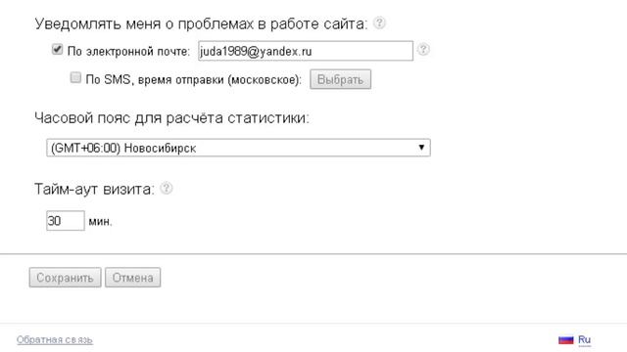Viewport: 627px width, 352px height.
Task: Click the Тайм-аут визита heading text
Action: pyautogui.click(x=94, y=189)
